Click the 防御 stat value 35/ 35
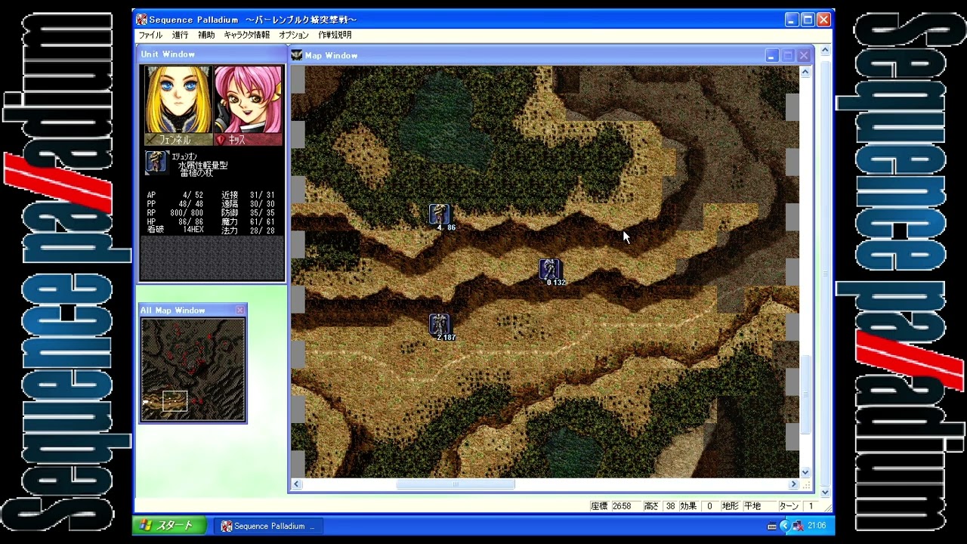 [261, 213]
